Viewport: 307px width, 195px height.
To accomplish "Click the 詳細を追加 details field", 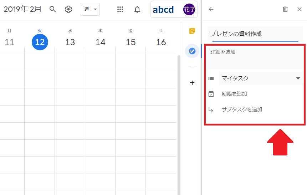I will (255, 57).
